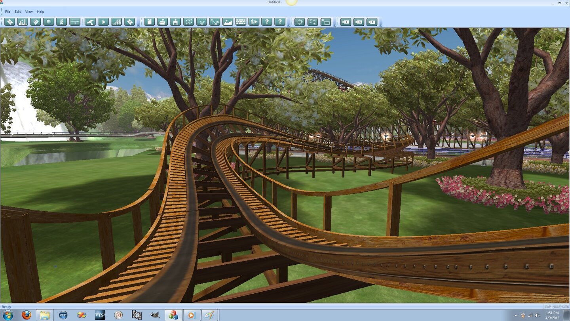This screenshot has width=570, height=321.
Task: Click the ticket icon at toolbar start
Action: click(10, 22)
